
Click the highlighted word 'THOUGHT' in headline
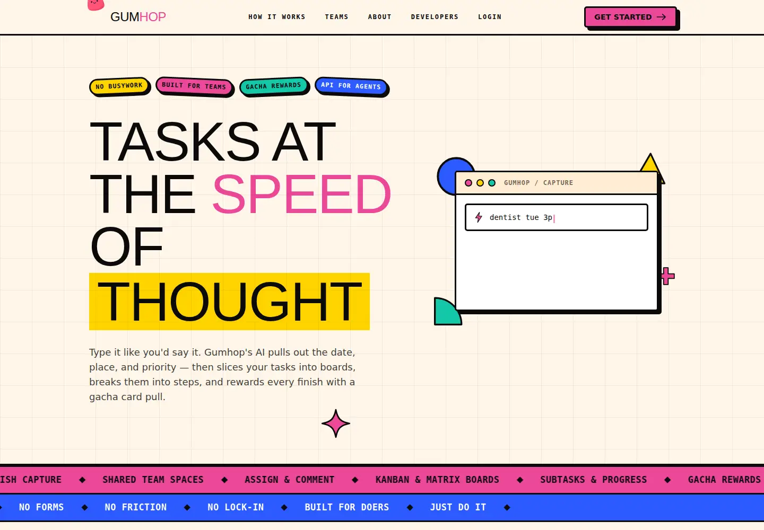(x=229, y=302)
